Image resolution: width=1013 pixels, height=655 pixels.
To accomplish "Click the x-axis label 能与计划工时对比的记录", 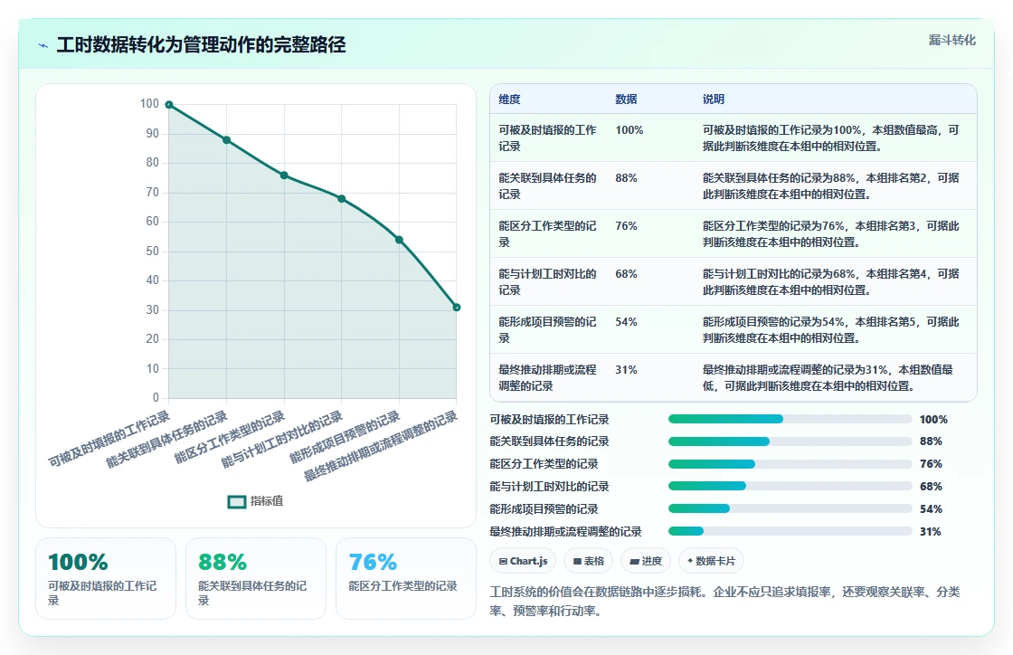I will click(x=281, y=440).
